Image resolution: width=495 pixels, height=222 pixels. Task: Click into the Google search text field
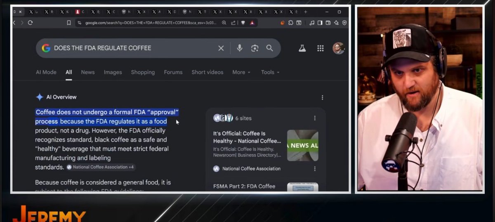pyautogui.click(x=134, y=48)
